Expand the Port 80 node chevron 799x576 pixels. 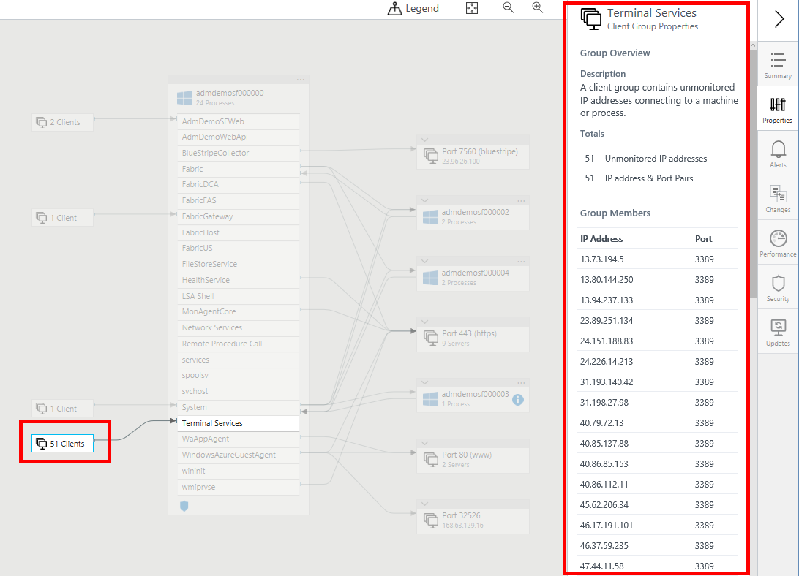(425, 442)
